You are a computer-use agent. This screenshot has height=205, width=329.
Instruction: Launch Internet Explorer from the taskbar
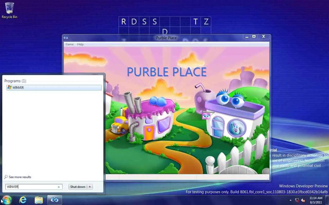(x=23, y=200)
